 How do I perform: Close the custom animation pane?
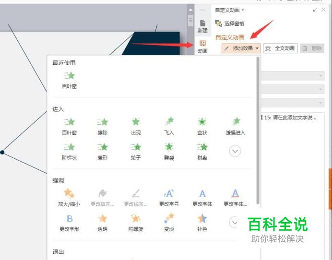(323, 10)
